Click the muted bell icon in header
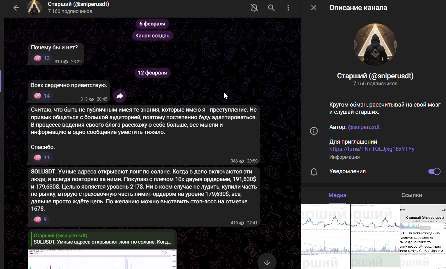The width and height of the screenshot is (446, 269). click(x=254, y=8)
